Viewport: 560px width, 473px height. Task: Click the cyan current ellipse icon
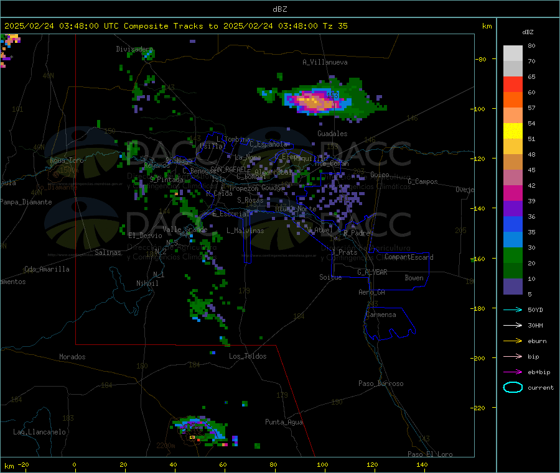tap(513, 387)
